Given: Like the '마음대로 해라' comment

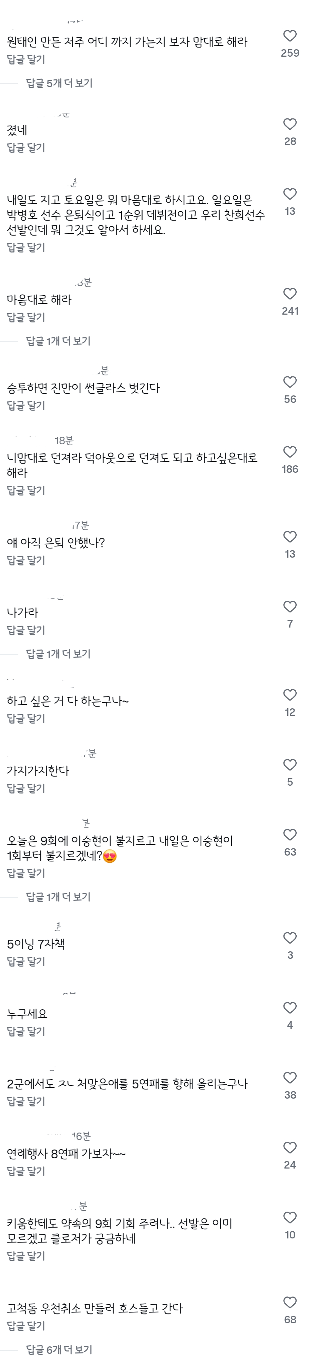Looking at the screenshot, I should point(290,294).
